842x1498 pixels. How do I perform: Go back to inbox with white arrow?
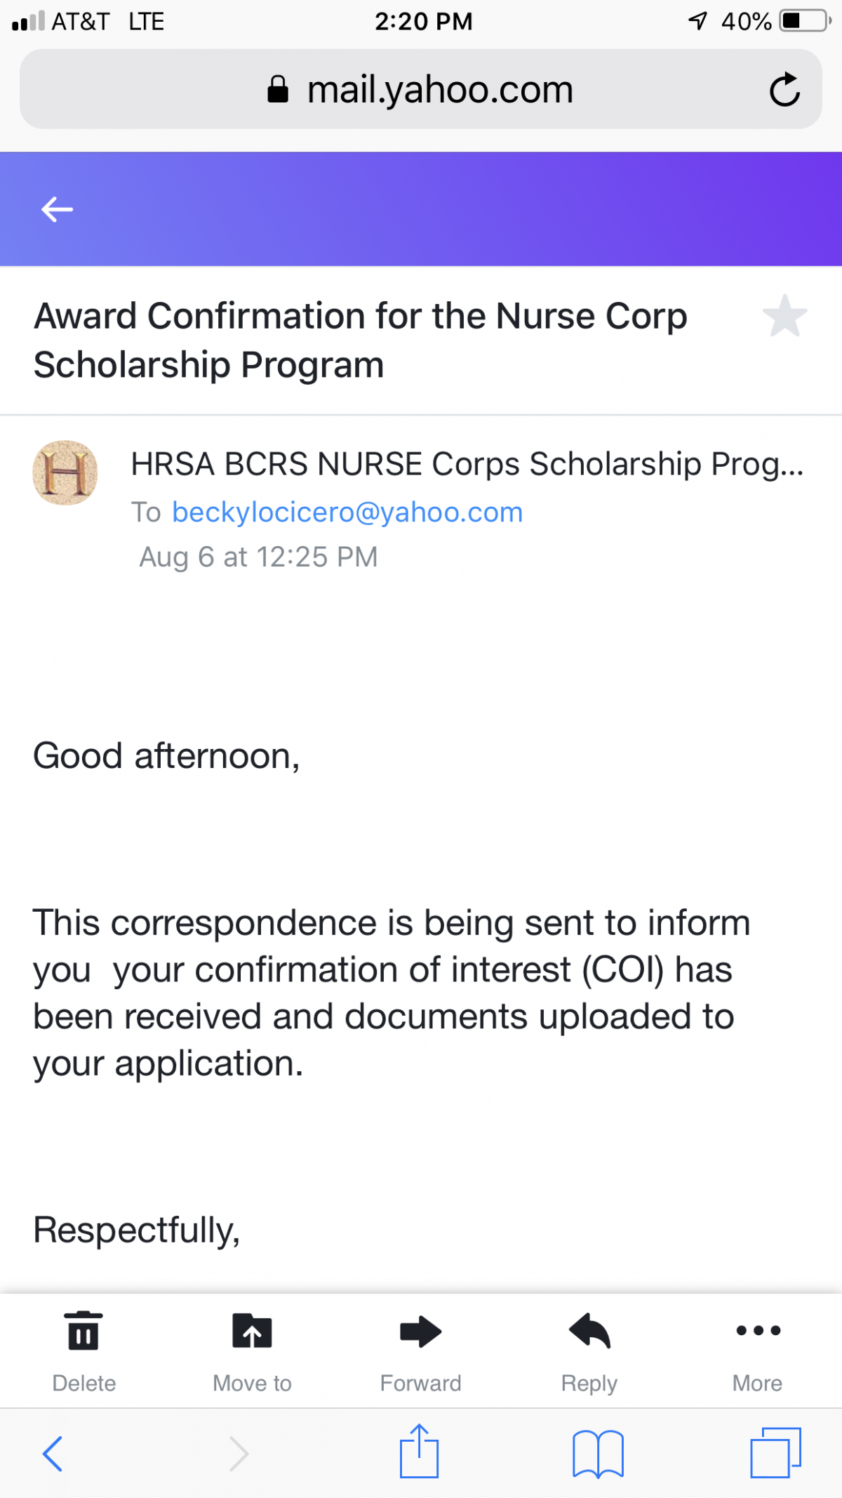tap(57, 209)
